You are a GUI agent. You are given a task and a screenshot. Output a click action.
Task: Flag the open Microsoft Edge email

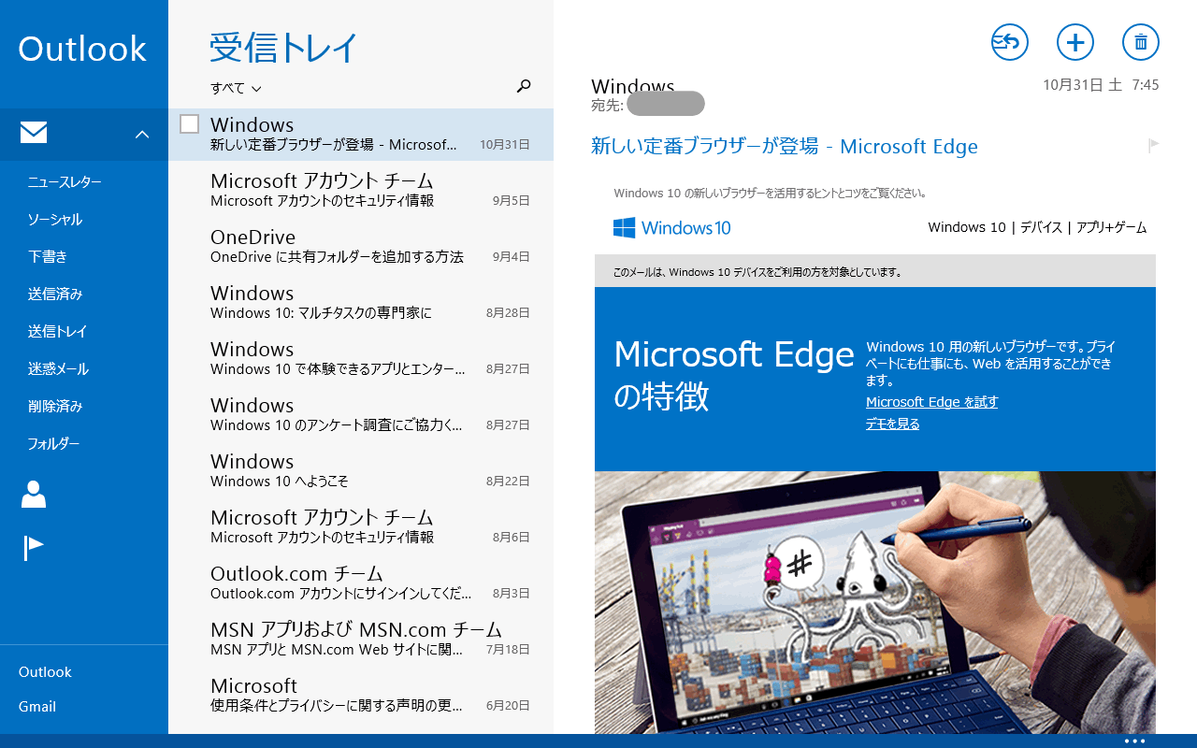[x=1153, y=146]
